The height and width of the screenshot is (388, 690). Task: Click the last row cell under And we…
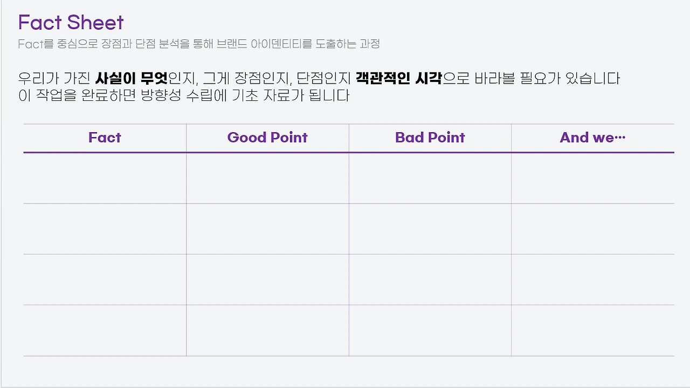click(592, 331)
